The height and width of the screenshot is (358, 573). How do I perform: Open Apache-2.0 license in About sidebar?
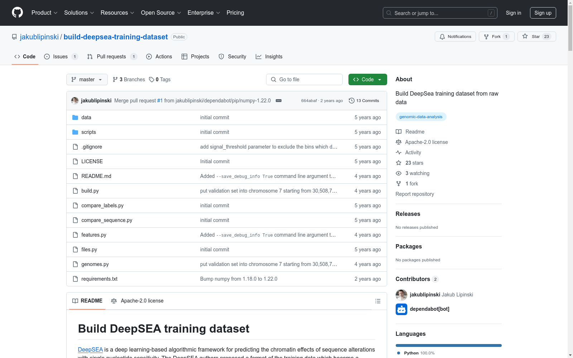tap(422, 142)
